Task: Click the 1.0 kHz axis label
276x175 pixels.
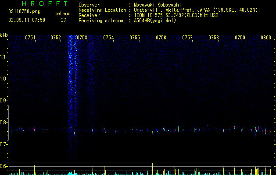Action: (x=4, y=79)
